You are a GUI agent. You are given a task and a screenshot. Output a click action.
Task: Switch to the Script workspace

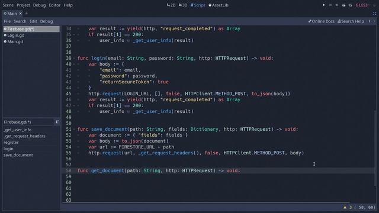tap(198, 5)
